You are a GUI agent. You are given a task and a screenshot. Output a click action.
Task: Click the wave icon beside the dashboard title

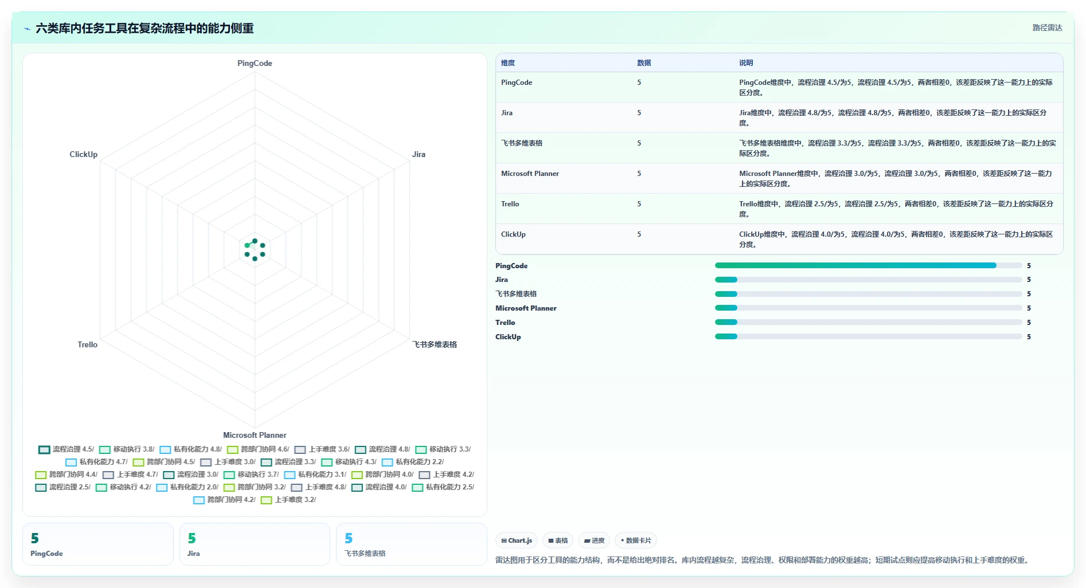point(27,29)
